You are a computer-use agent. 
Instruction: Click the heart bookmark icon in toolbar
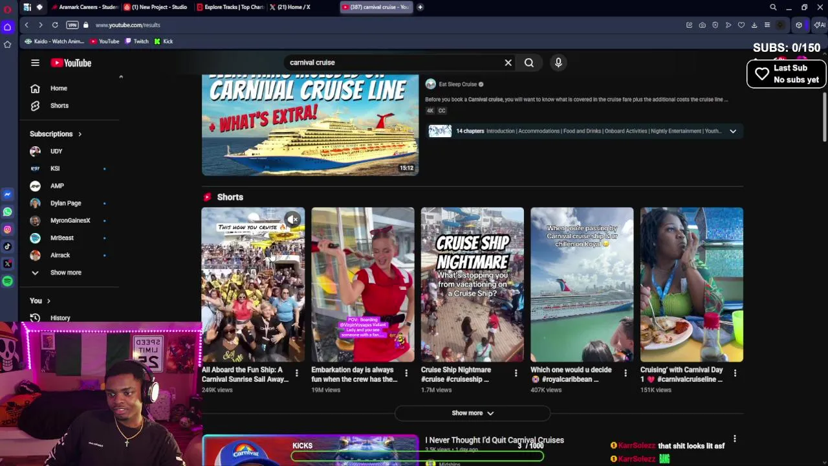(741, 25)
